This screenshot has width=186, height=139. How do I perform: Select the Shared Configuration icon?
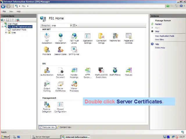(x=60, y=107)
